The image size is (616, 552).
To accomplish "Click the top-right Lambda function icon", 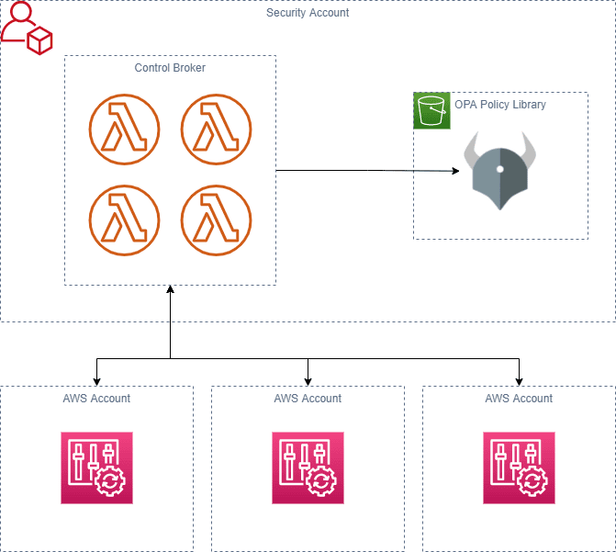I will tap(216, 129).
